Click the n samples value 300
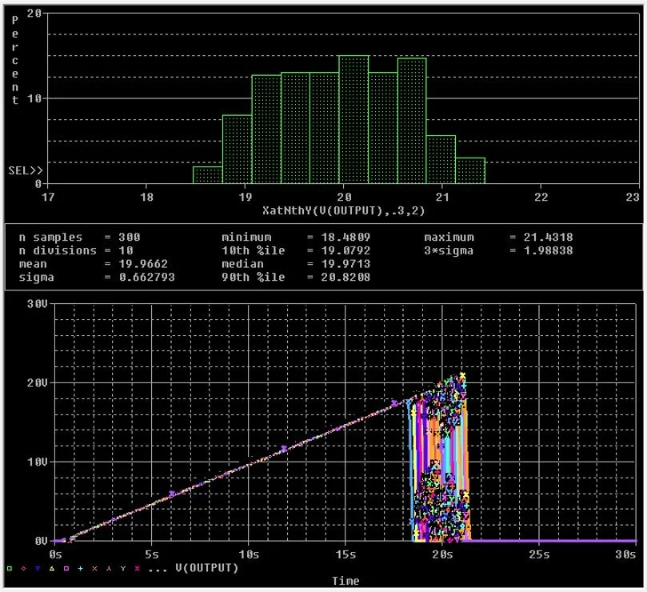 click(129, 237)
